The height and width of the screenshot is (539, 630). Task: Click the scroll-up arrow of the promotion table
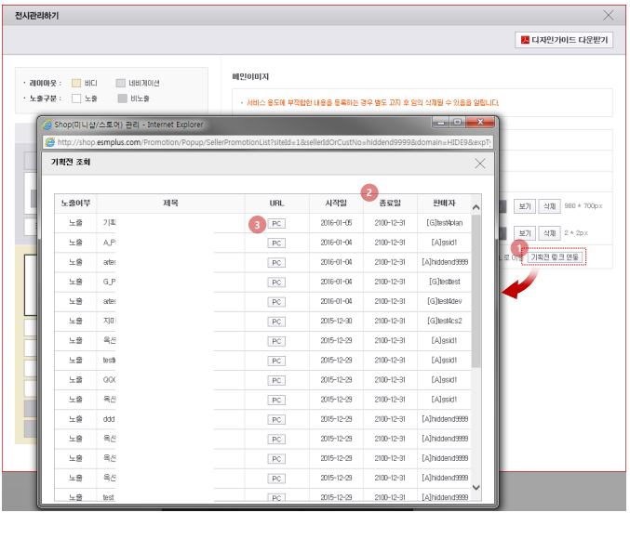(x=476, y=207)
